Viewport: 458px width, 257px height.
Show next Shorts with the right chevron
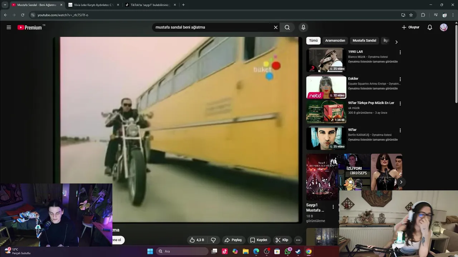(x=401, y=182)
